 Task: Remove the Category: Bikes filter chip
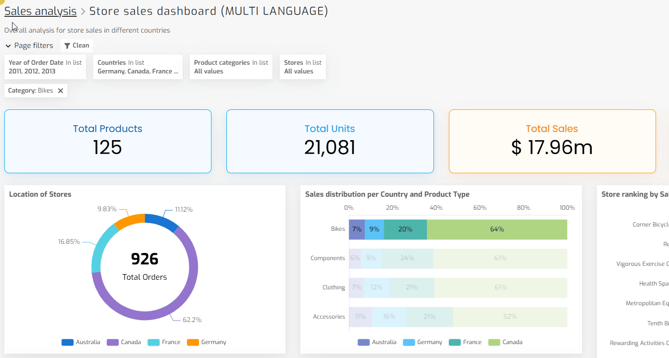(61, 91)
